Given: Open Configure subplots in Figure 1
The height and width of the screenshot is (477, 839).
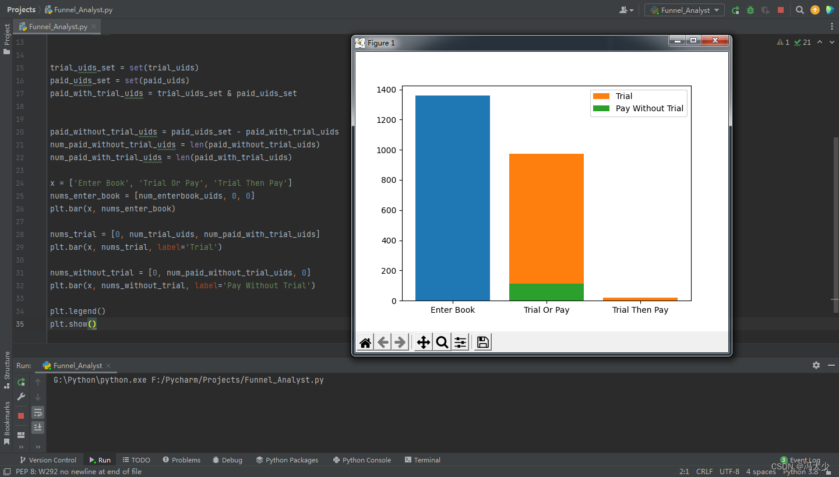Looking at the screenshot, I should (460, 342).
